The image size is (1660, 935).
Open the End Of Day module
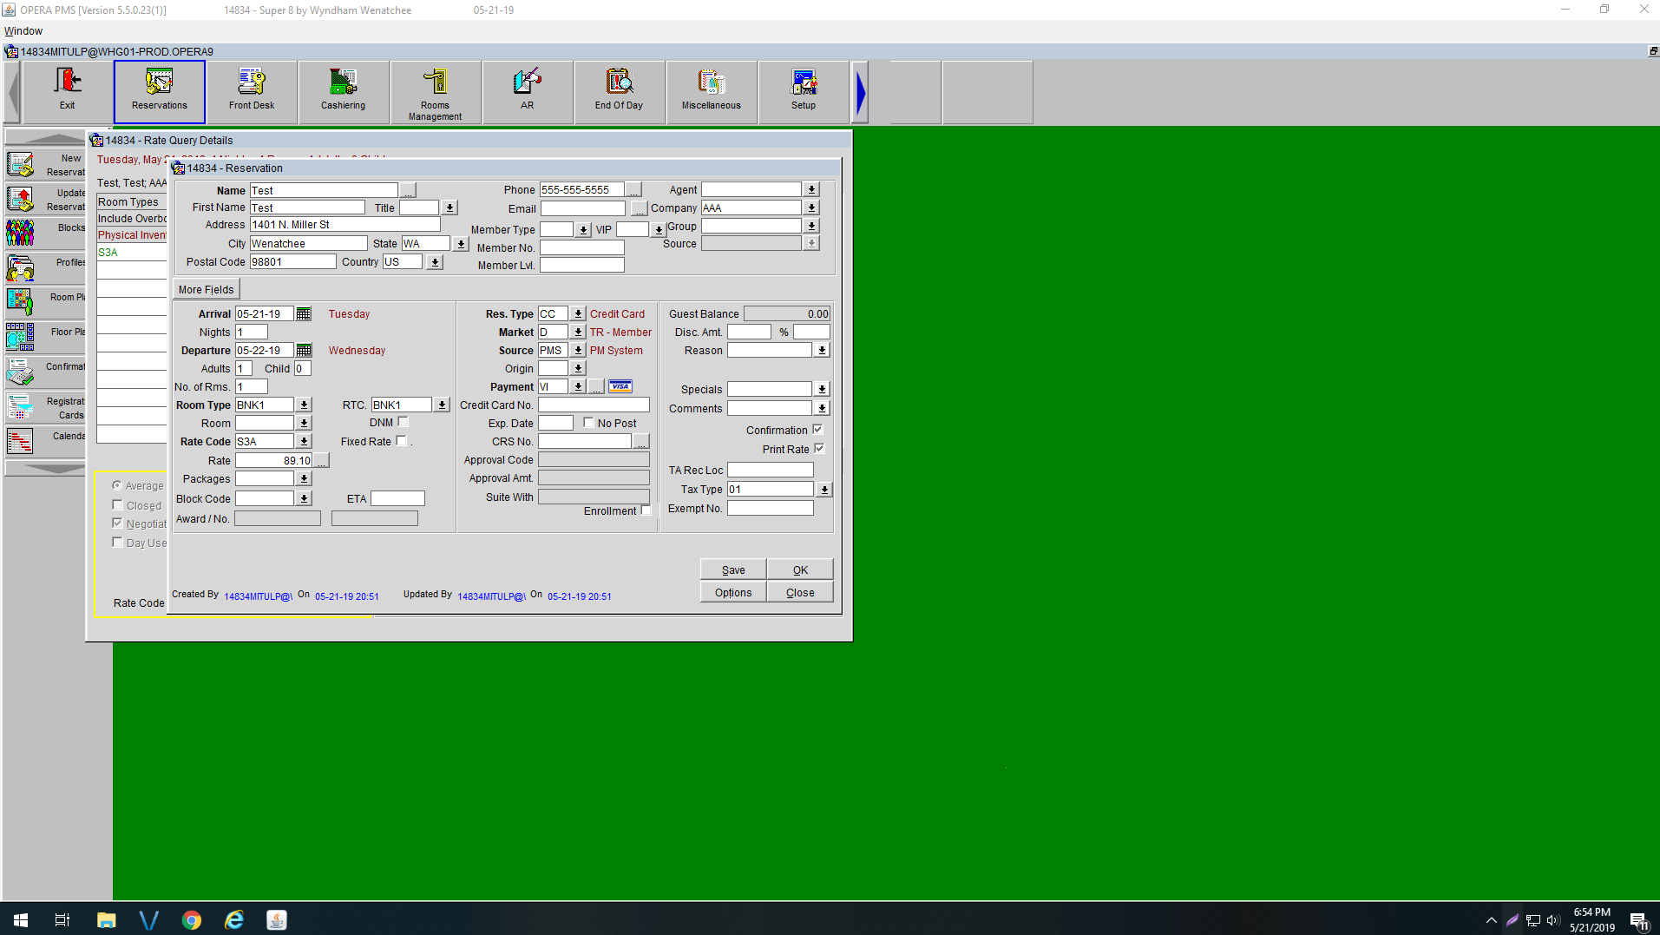(619, 91)
